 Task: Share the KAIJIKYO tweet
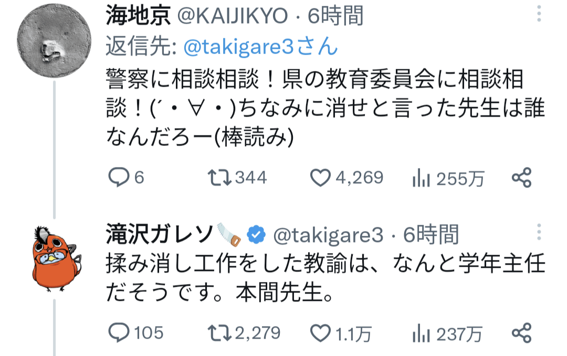tap(522, 179)
